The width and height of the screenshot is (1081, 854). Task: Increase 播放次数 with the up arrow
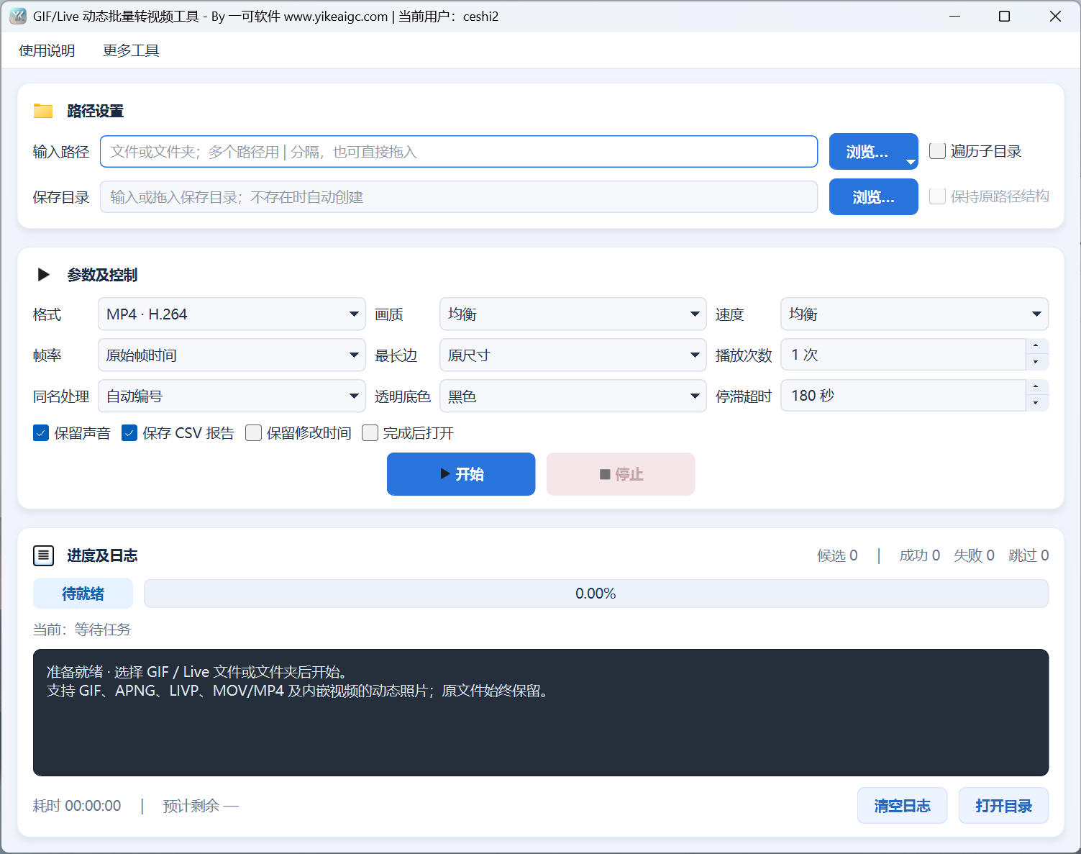click(x=1036, y=347)
